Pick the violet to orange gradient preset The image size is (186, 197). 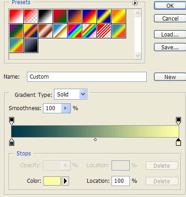click(74, 16)
